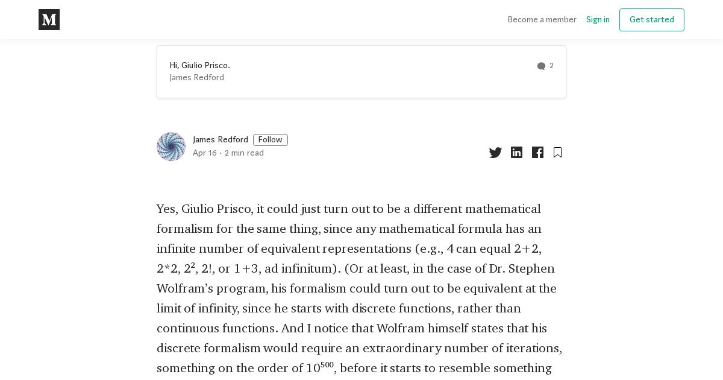Screen dimensions: 723x380
Task: Click the article's first paragraph text
Action: click(360, 288)
